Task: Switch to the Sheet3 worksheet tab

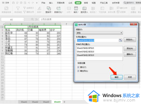Action: [46, 102]
